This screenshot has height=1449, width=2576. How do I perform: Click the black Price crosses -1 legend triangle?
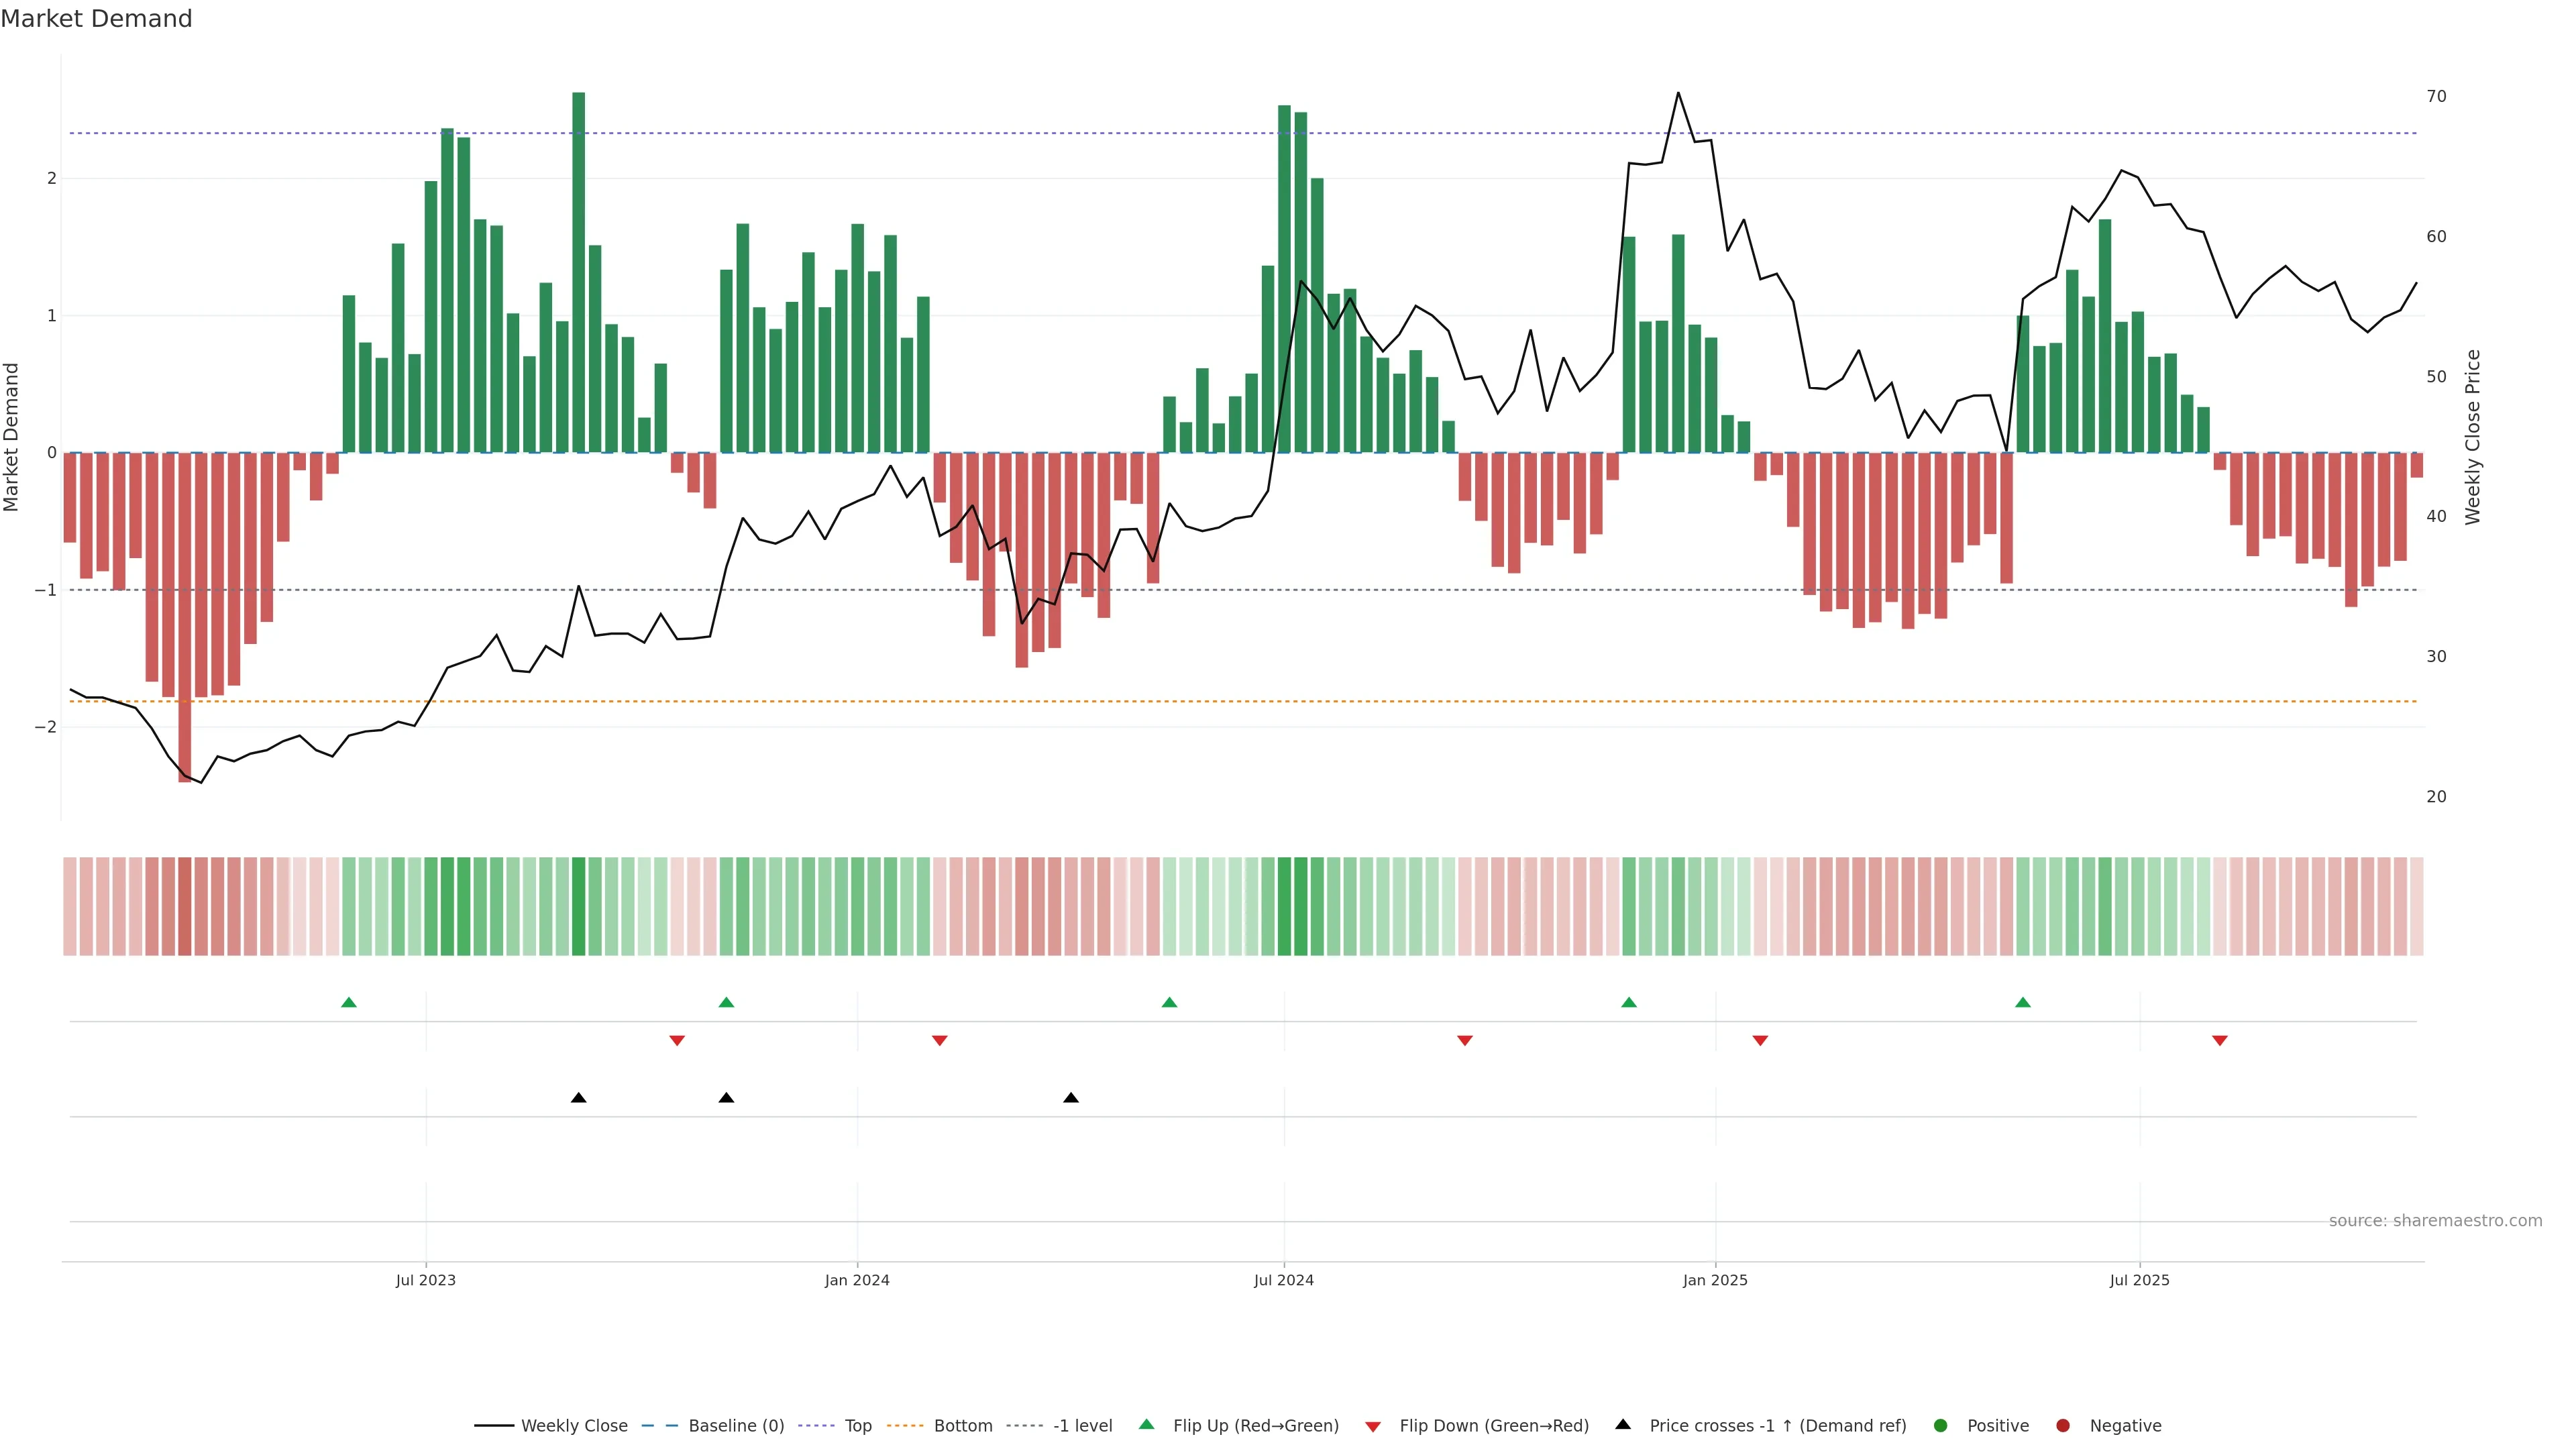pos(1623,1424)
